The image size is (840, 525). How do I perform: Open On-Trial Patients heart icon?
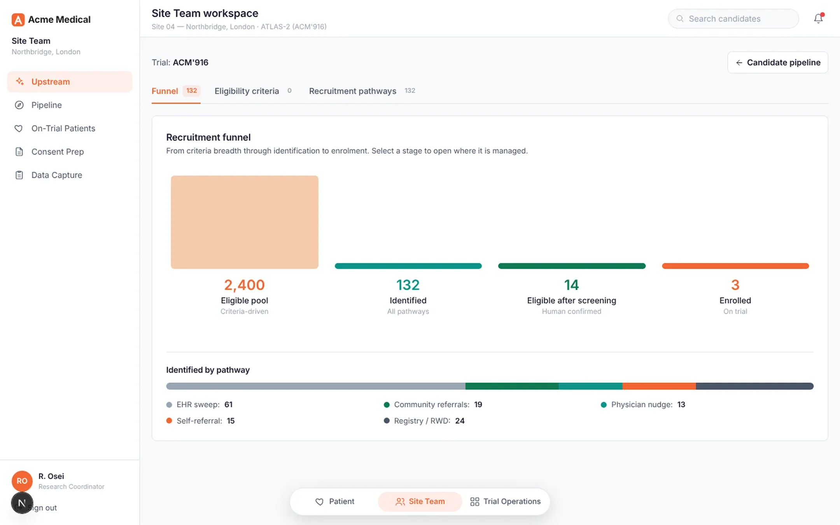(x=19, y=128)
